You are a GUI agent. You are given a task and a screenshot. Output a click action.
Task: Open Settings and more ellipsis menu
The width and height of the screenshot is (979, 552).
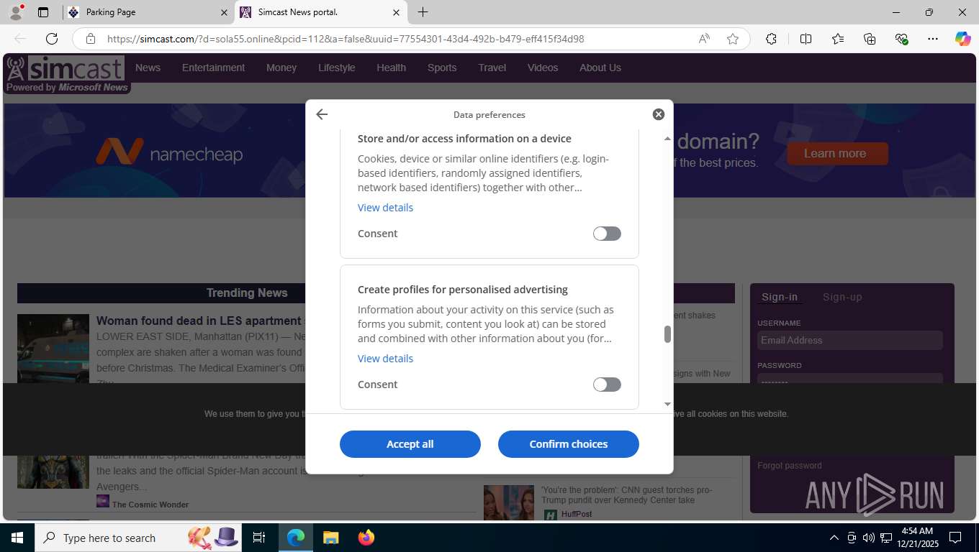pyautogui.click(x=933, y=39)
